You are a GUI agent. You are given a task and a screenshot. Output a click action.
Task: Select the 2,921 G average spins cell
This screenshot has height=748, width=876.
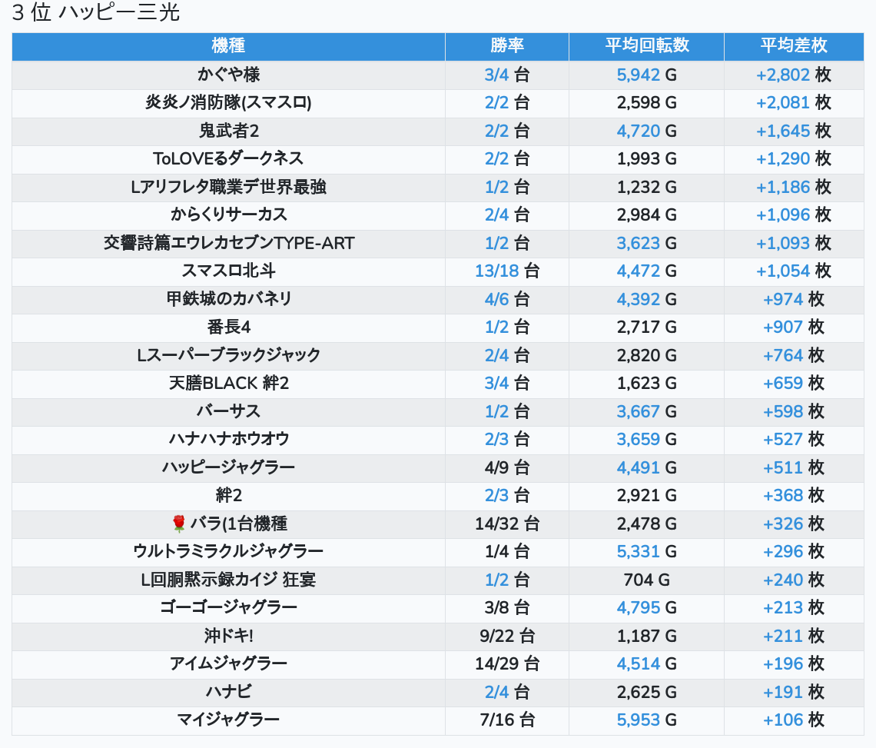tap(646, 495)
